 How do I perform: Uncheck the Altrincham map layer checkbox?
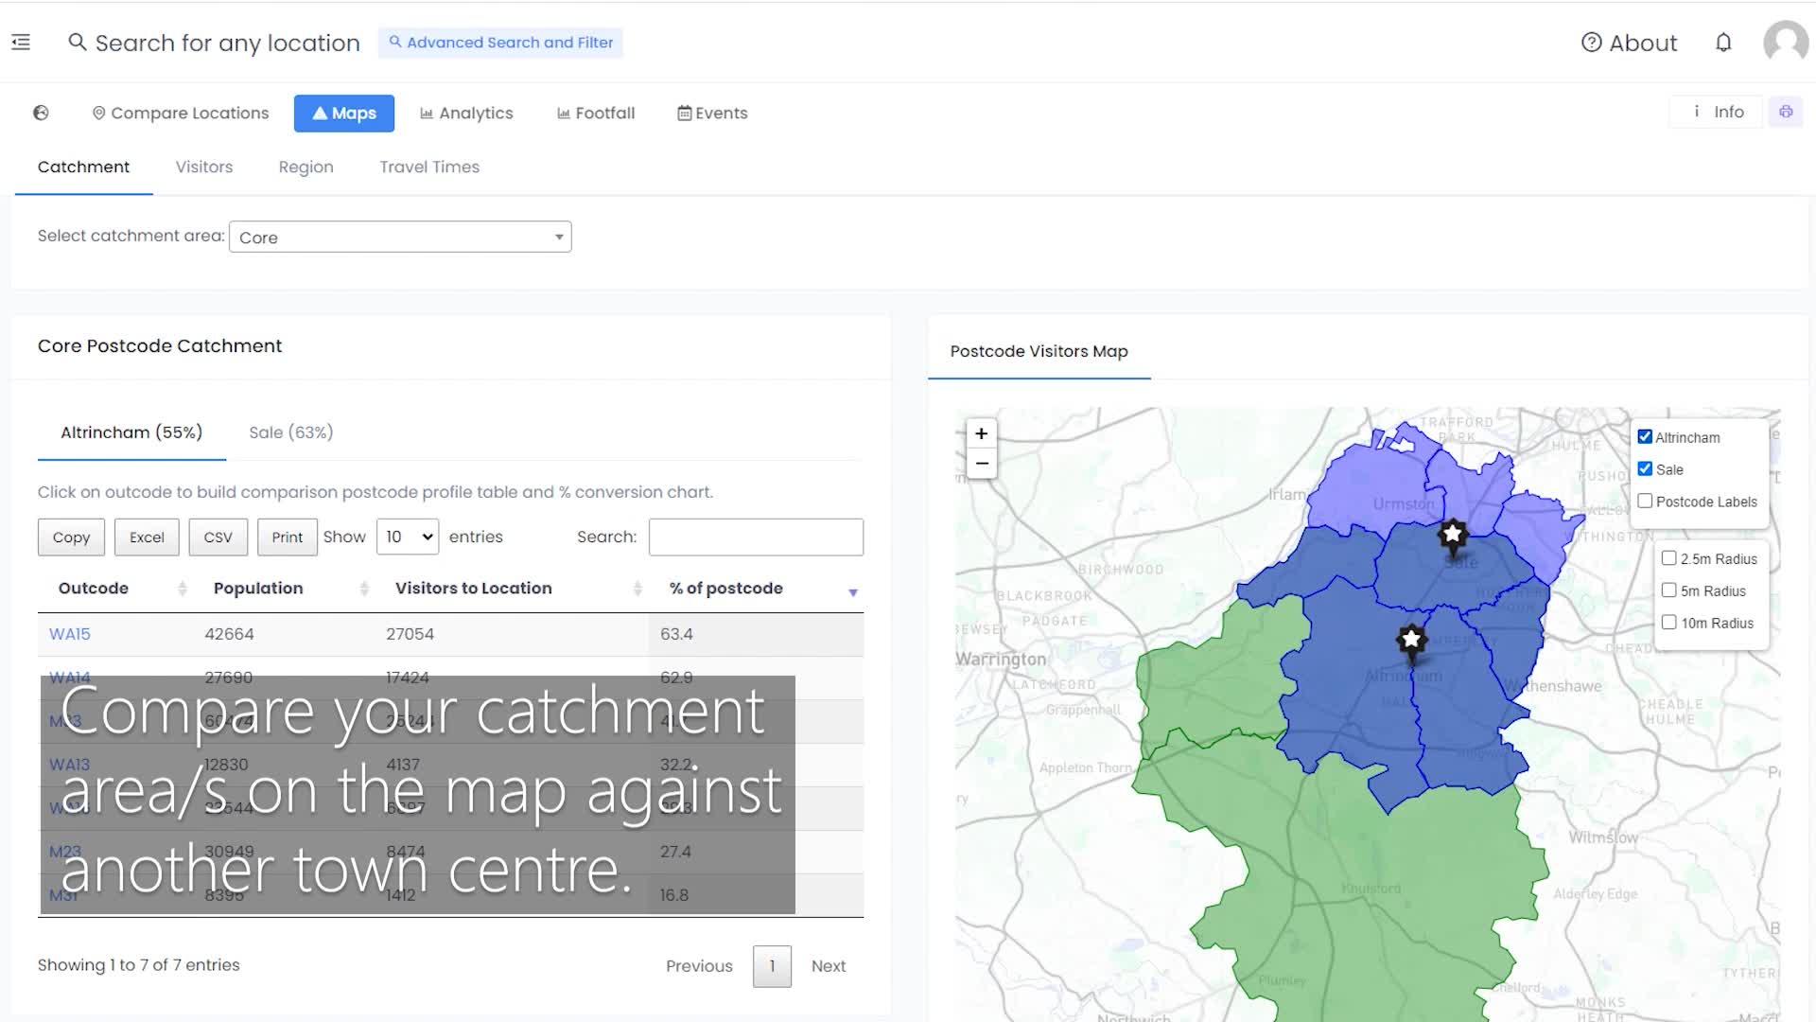point(1645,437)
